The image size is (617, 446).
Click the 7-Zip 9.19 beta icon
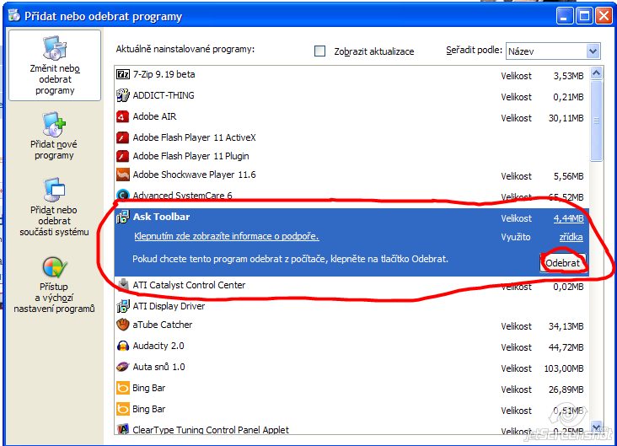[123, 74]
